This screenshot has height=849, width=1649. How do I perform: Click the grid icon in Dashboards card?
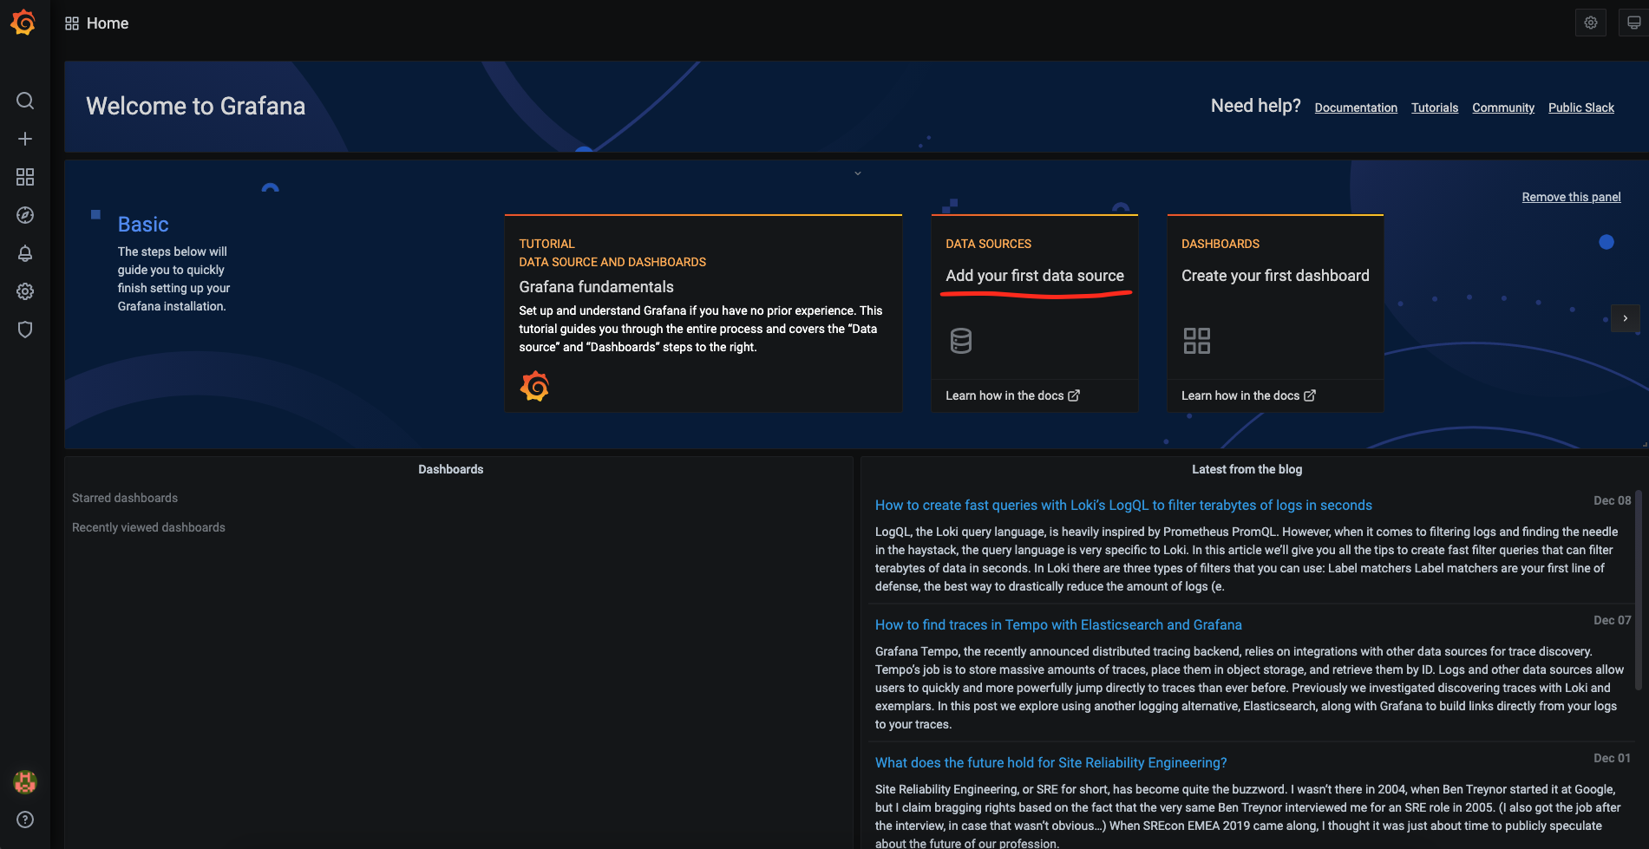[x=1197, y=341]
